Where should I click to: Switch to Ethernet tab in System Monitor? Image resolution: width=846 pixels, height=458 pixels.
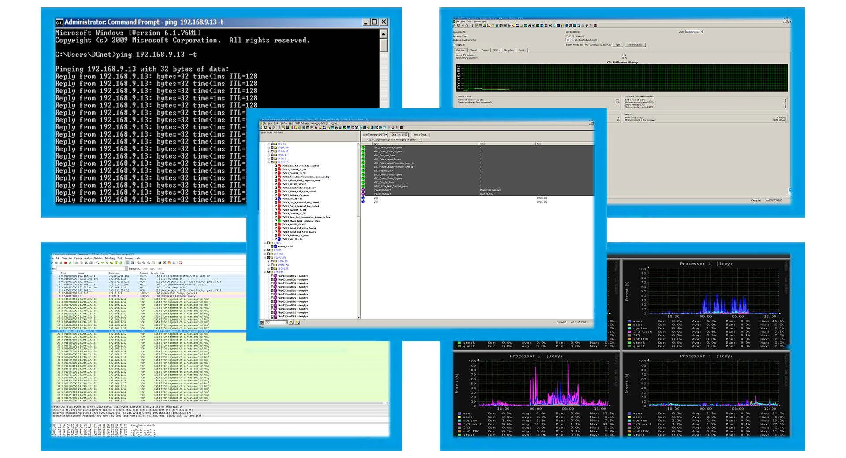click(x=473, y=50)
